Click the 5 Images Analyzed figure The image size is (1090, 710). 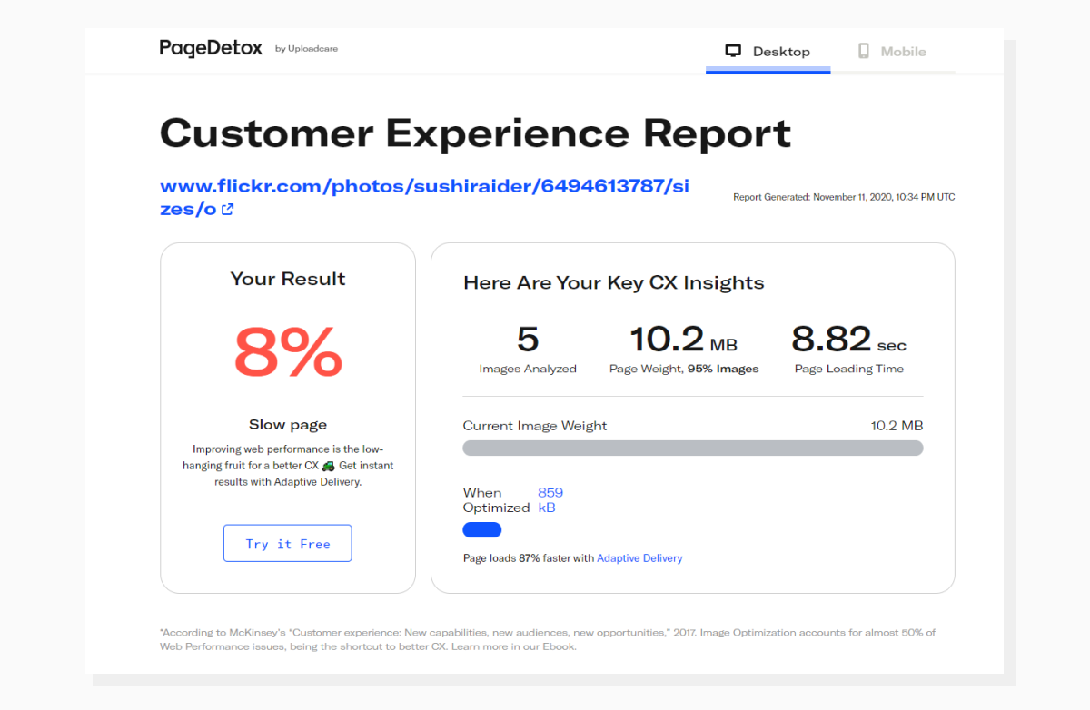(x=528, y=340)
